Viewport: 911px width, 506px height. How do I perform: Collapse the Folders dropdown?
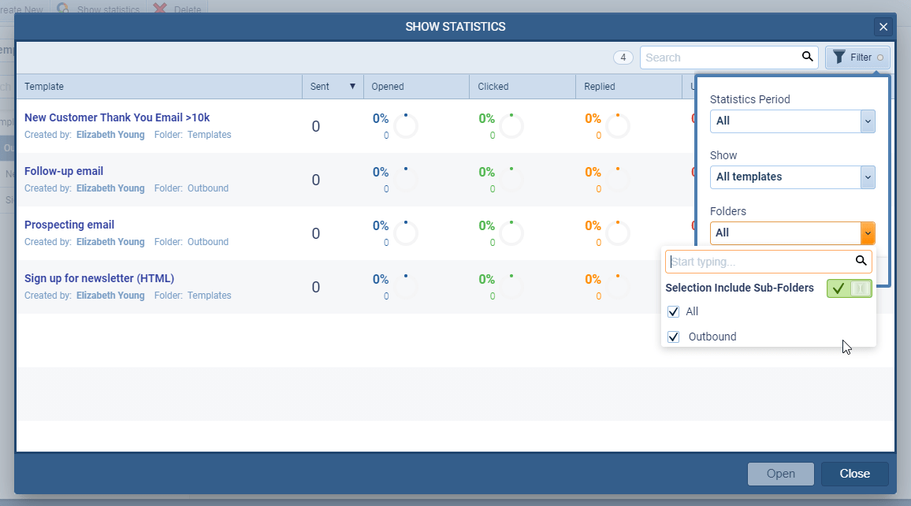coord(868,233)
